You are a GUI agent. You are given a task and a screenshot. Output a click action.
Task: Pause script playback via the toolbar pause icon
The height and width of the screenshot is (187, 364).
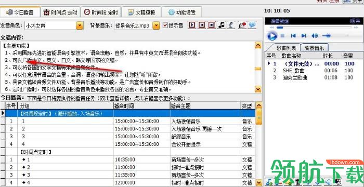click(x=202, y=25)
